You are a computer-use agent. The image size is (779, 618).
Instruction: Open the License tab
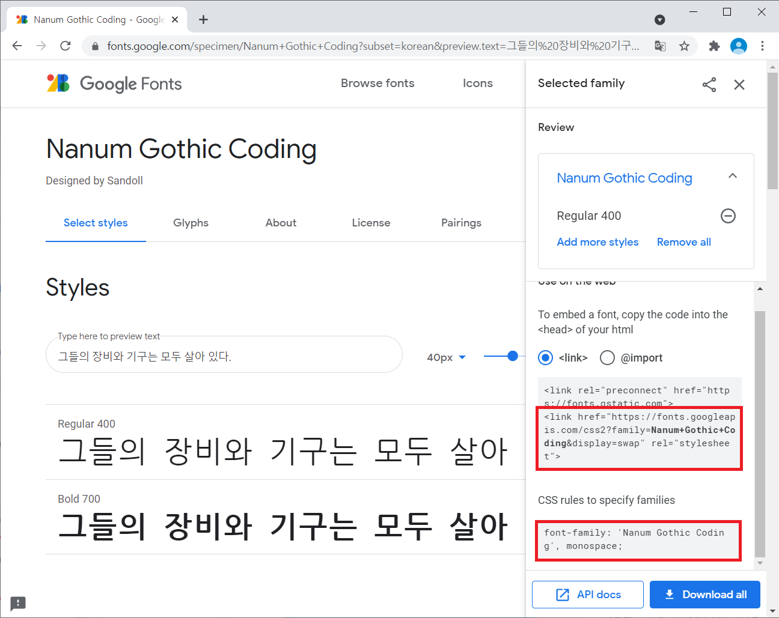click(371, 223)
